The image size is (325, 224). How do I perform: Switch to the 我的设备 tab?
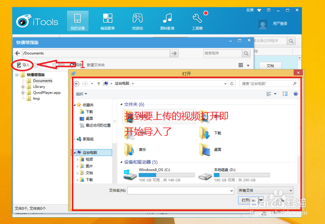(x=78, y=20)
